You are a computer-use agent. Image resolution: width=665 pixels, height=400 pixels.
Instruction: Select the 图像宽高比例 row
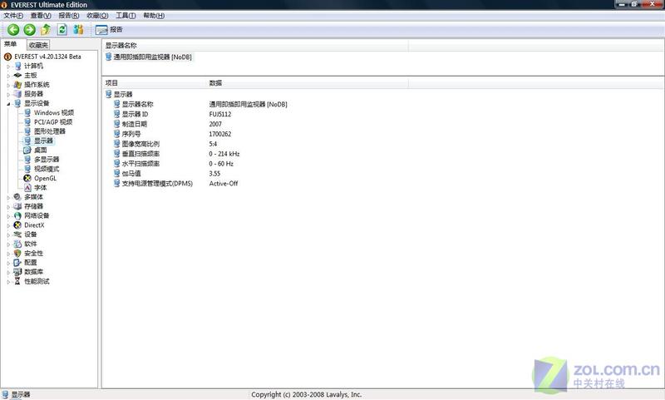(x=140, y=144)
